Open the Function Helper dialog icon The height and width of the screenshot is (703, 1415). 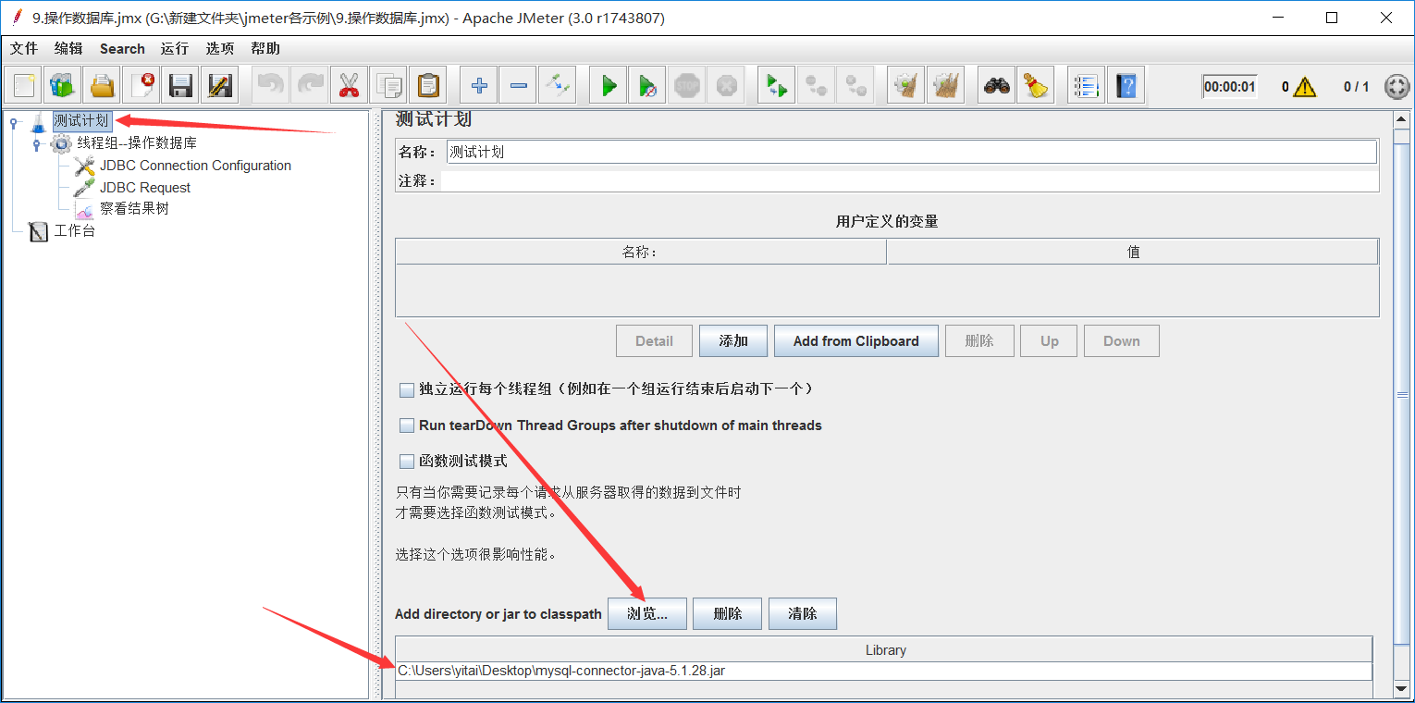click(x=1087, y=86)
